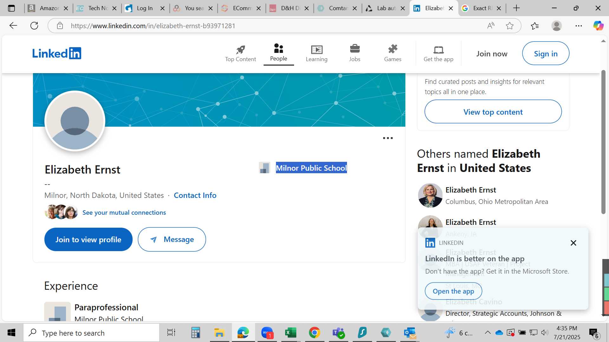Click the Milnor Public School link

[311, 168]
